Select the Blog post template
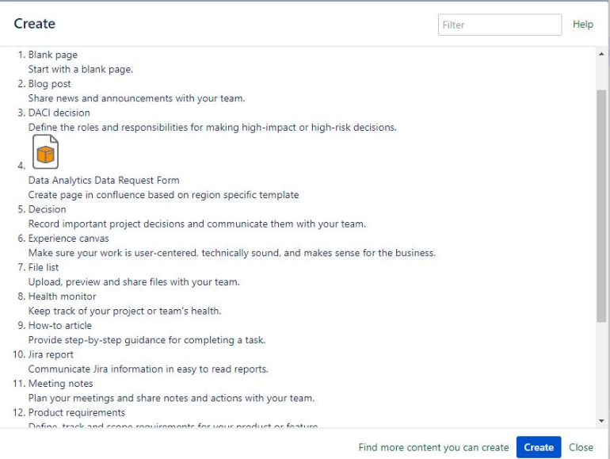The width and height of the screenshot is (610, 459). (x=49, y=84)
